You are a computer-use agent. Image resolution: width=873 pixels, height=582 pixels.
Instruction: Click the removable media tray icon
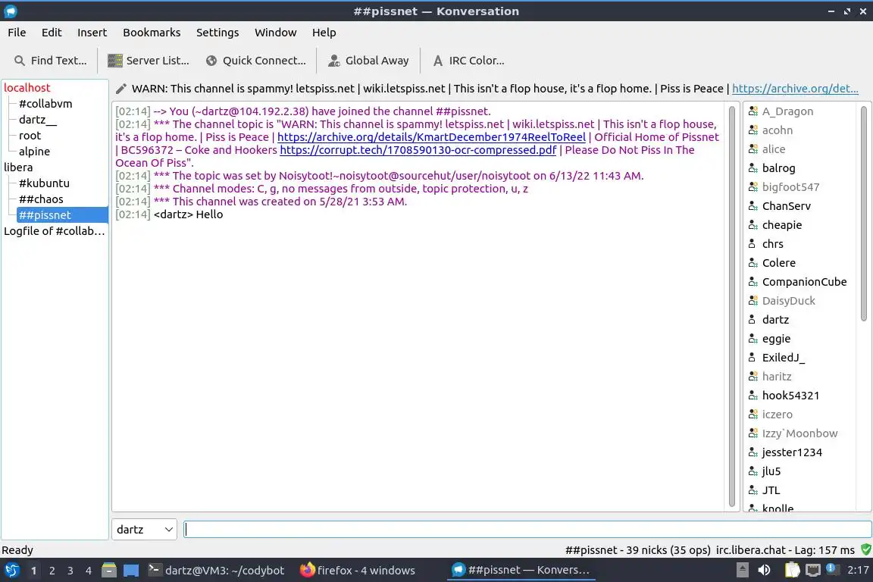[x=742, y=570]
